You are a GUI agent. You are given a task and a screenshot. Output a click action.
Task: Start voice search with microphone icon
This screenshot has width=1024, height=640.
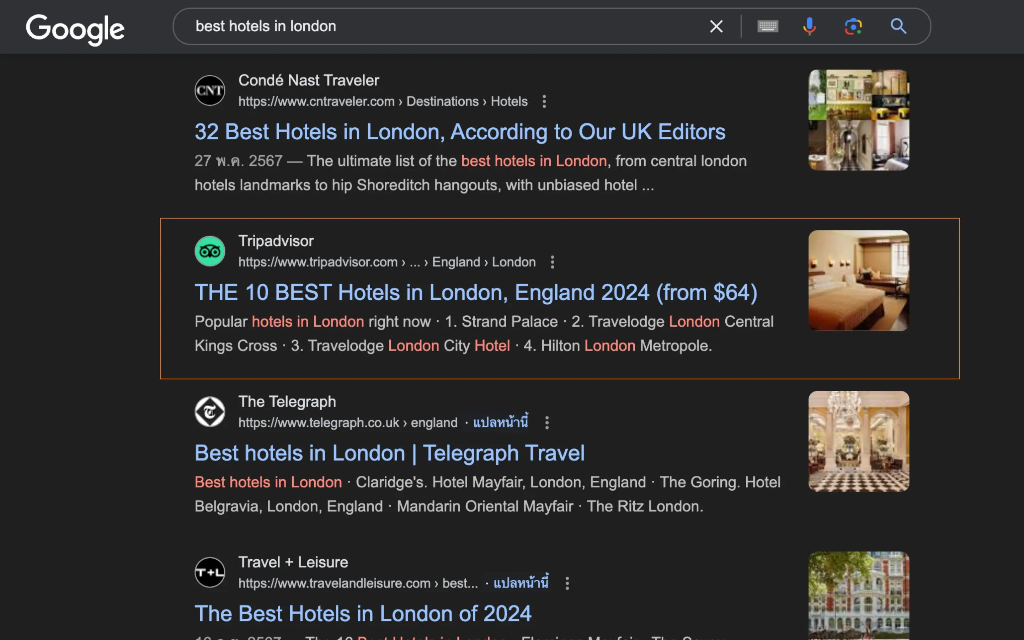(810, 26)
